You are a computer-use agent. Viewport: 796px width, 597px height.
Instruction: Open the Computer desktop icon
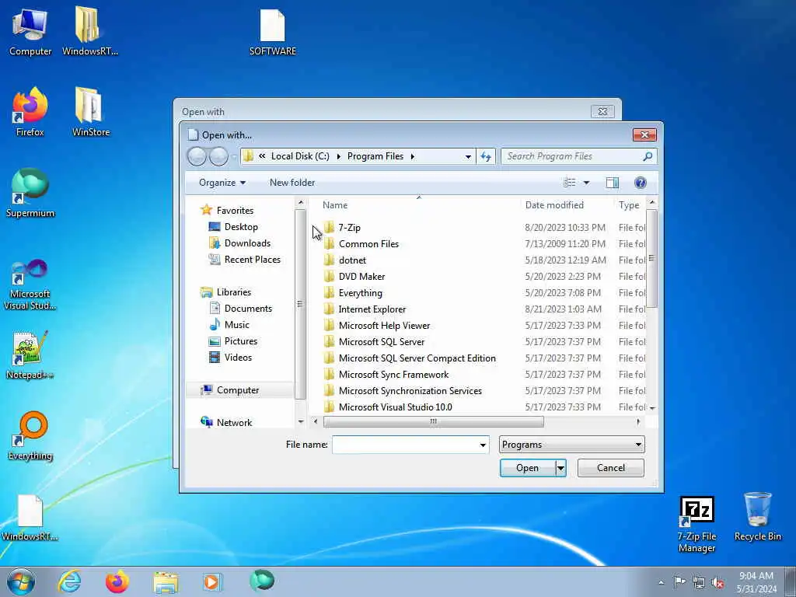[30, 31]
